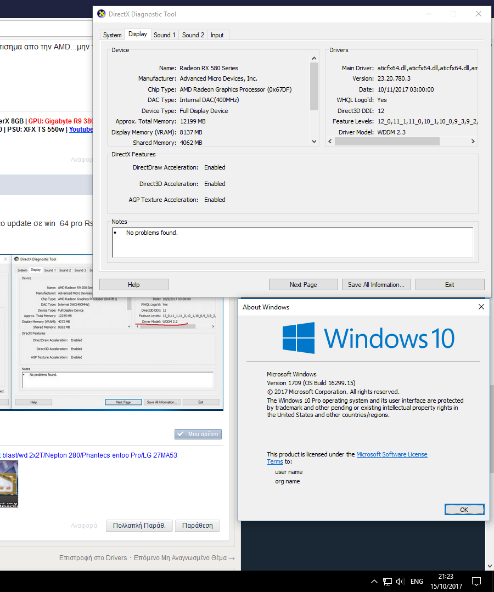
Task: Click the network icon in system tray
Action: [x=388, y=582]
